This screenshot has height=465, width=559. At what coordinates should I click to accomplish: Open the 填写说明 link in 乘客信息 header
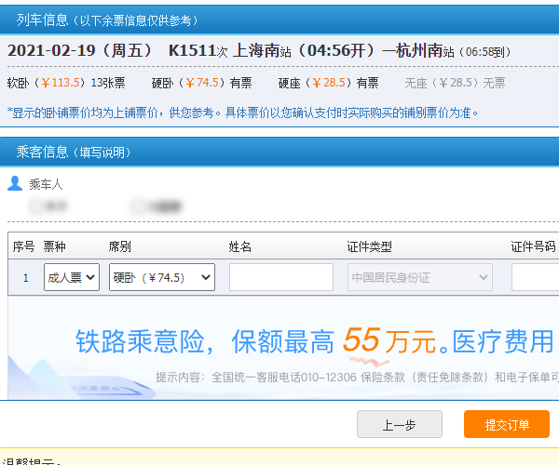coord(102,152)
